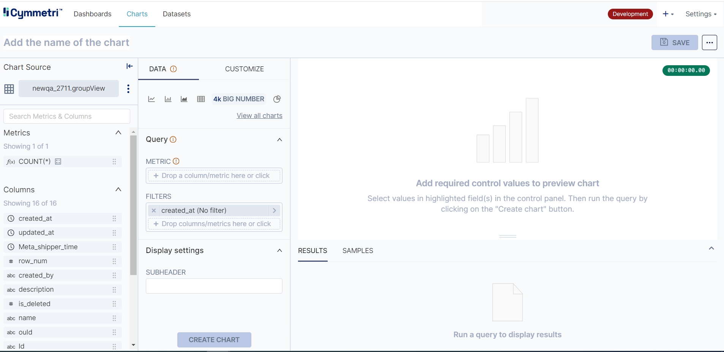Viewport: 724px width, 352px height.
Task: Click the dataset grid icon
Action: coord(9,89)
